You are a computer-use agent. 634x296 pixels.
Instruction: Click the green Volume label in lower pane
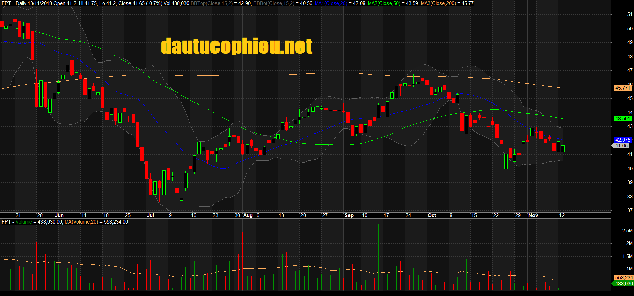coord(24,222)
